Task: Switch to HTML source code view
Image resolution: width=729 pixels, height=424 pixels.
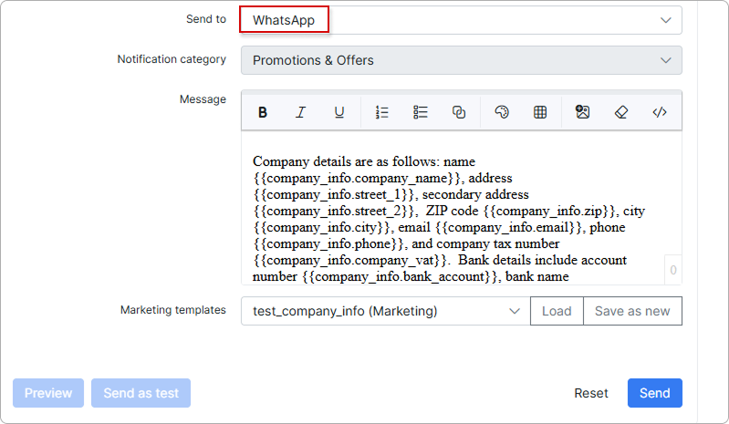Action: (660, 112)
